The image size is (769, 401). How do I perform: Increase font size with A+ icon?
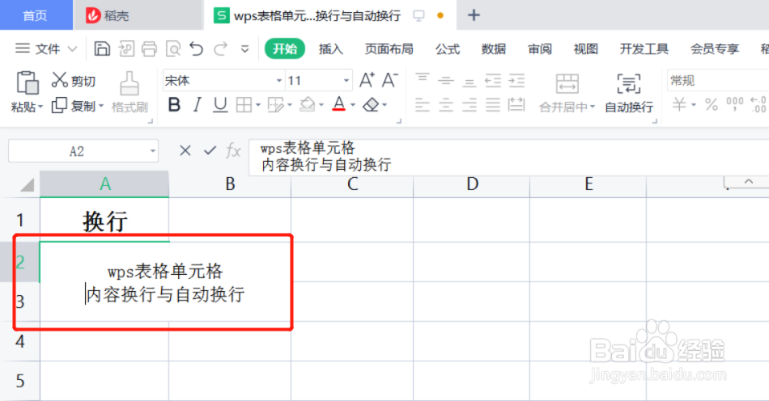pyautogui.click(x=367, y=80)
